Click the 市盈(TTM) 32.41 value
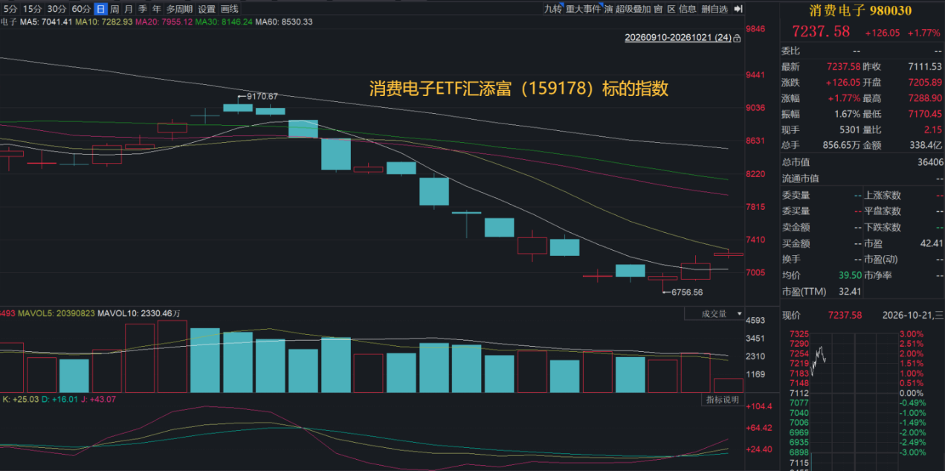 [x=848, y=292]
